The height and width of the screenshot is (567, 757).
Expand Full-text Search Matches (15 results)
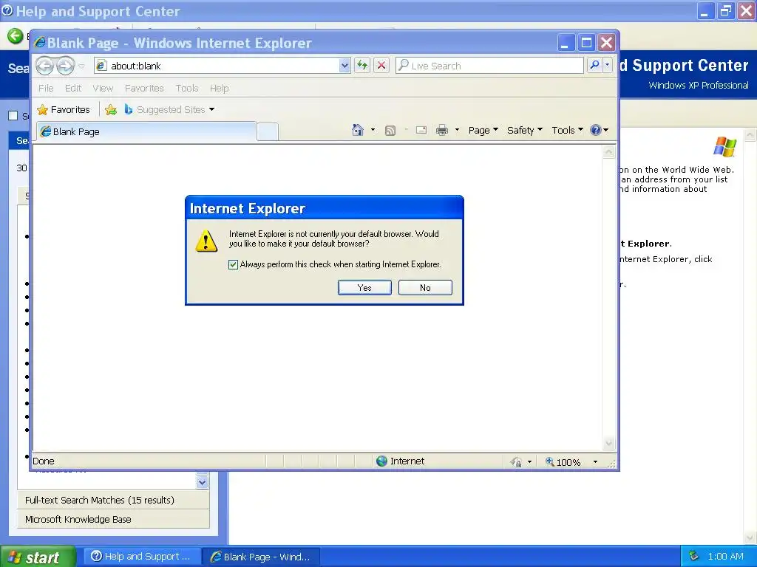113,500
